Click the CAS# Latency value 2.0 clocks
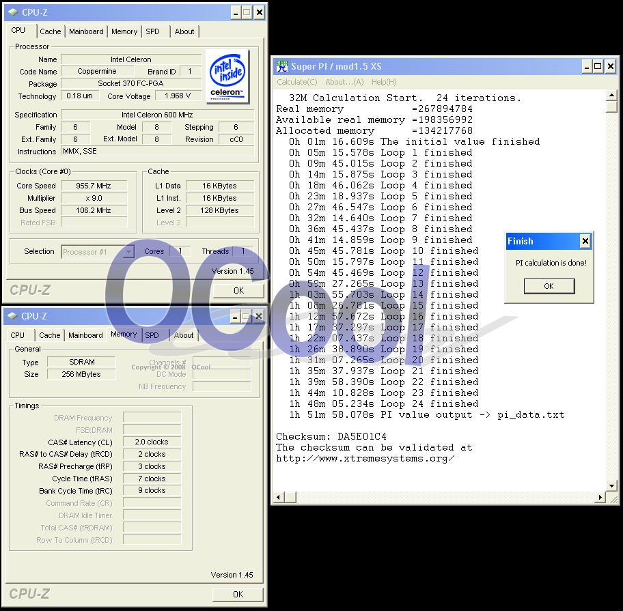This screenshot has width=623, height=611. coord(152,442)
